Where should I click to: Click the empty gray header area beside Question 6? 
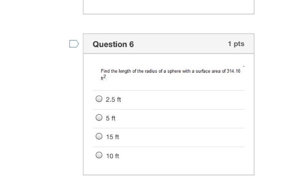[x=181, y=44]
